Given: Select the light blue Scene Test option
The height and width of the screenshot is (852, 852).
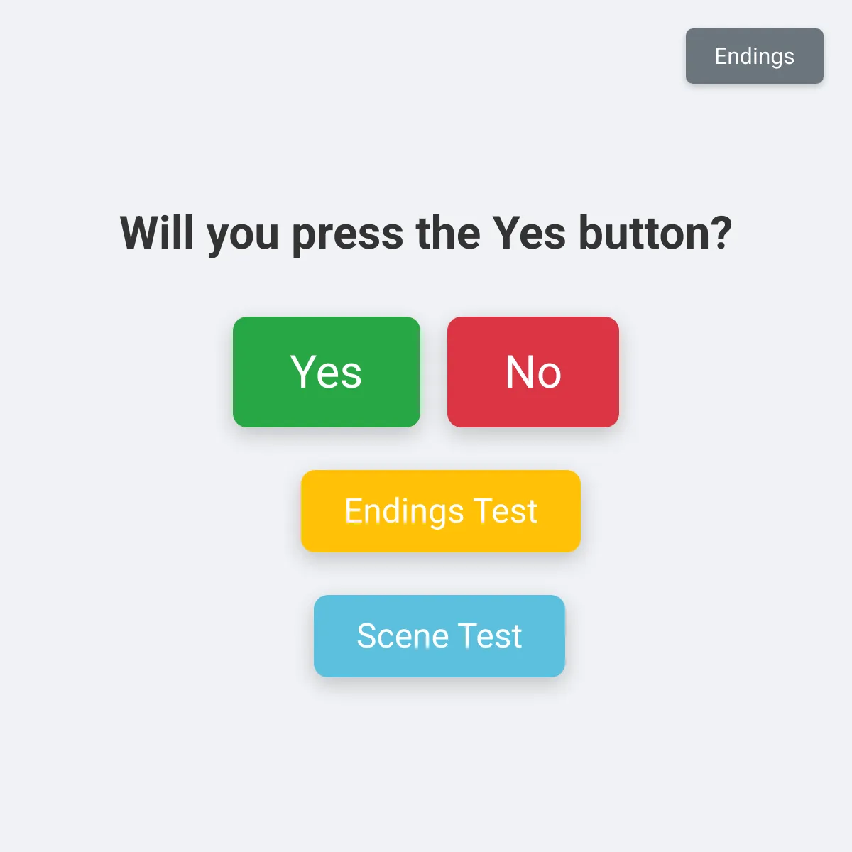Looking at the screenshot, I should [x=439, y=636].
